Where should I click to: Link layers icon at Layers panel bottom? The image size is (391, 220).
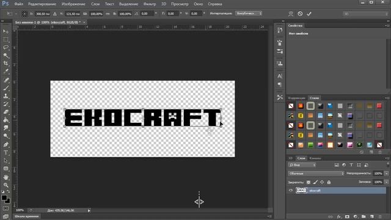(331, 216)
